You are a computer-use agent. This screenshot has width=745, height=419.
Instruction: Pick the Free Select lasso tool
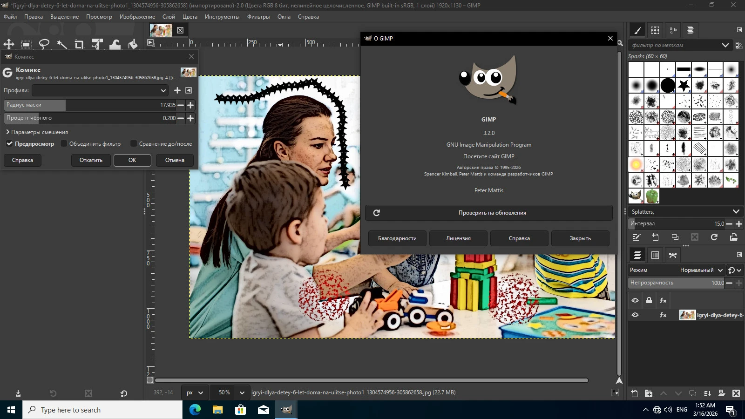(x=44, y=44)
